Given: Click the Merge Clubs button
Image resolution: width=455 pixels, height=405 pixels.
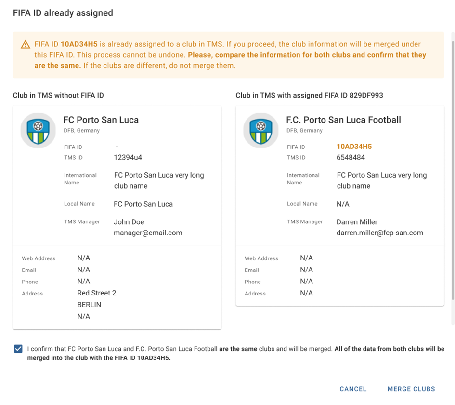Looking at the screenshot, I should 411,389.
